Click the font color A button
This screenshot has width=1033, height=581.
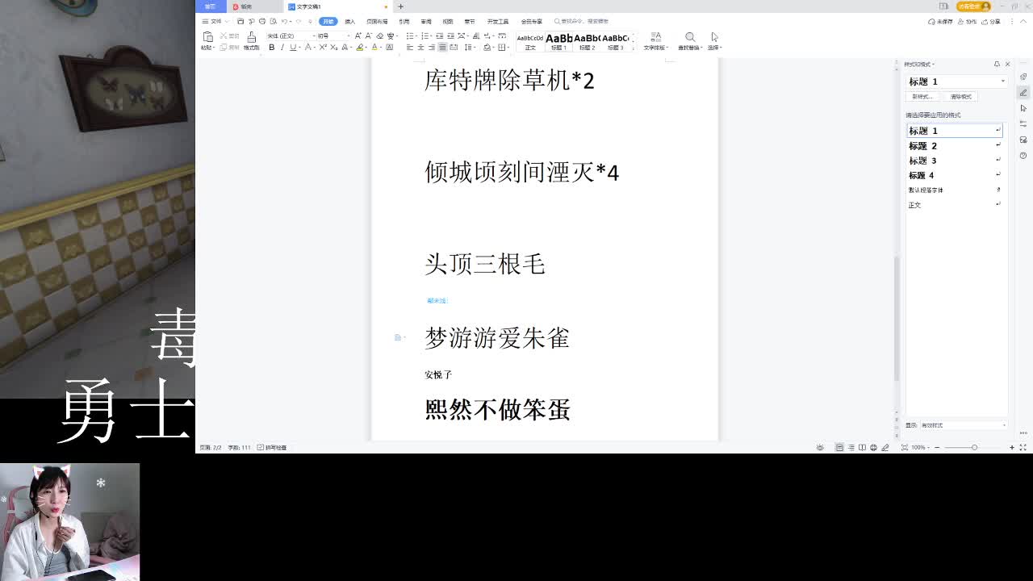(x=374, y=48)
